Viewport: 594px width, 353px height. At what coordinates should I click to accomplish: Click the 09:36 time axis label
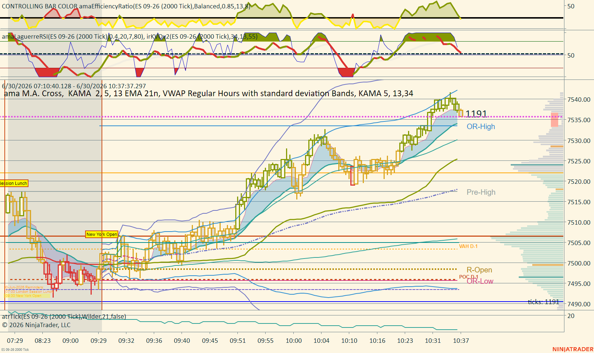tap(154, 341)
